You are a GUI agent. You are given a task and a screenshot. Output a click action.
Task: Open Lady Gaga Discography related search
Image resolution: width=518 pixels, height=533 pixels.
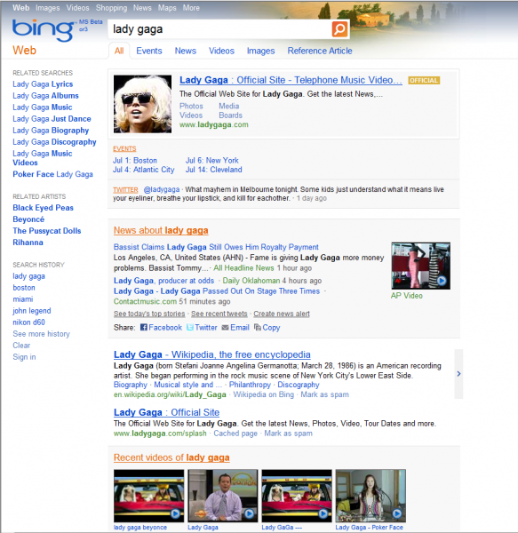tap(54, 142)
